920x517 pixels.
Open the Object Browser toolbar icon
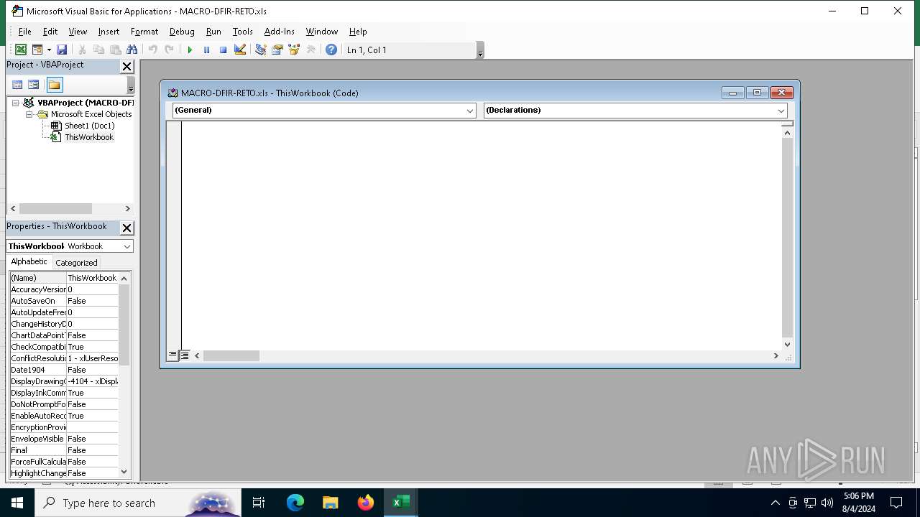(x=294, y=50)
